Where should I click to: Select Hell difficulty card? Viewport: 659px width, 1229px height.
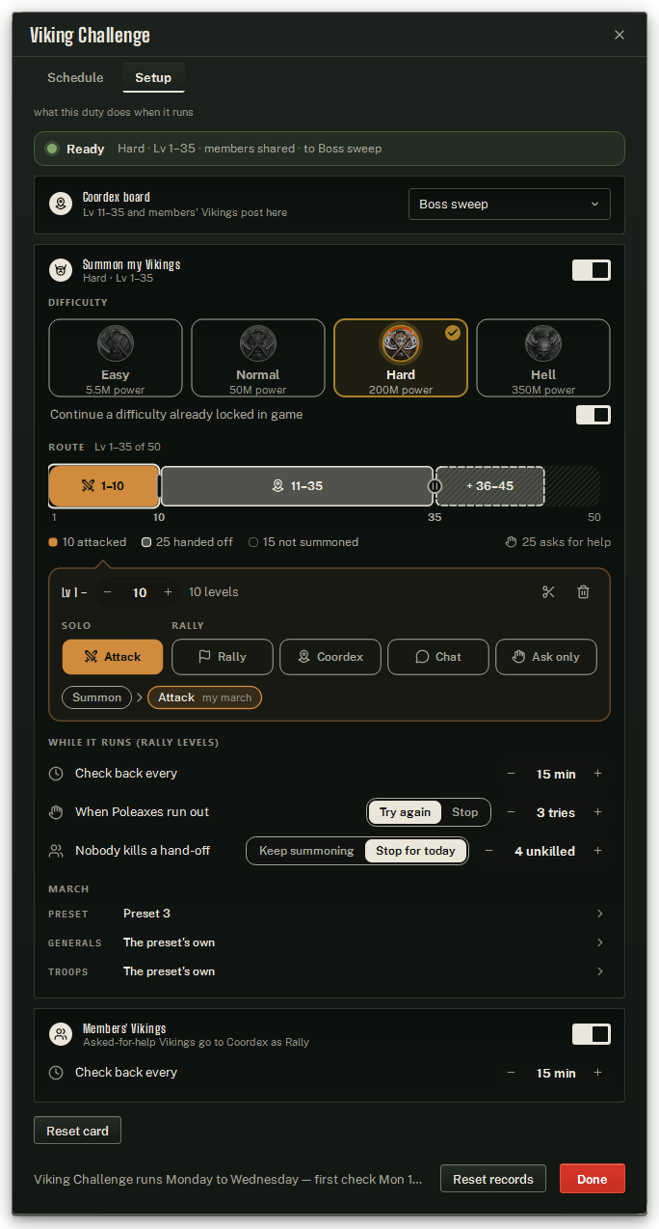543,358
